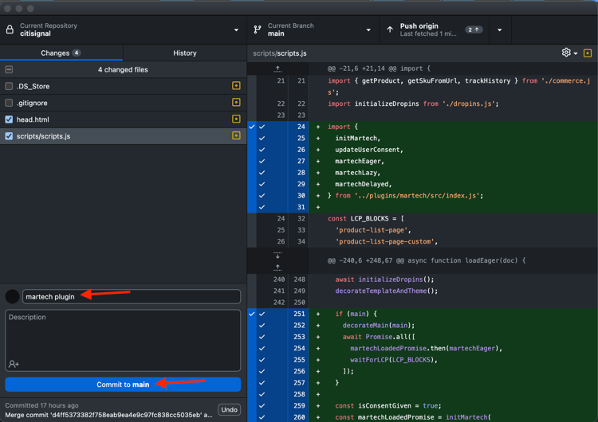
Task: Uncheck the head.html file checkbox
Action: click(x=9, y=119)
